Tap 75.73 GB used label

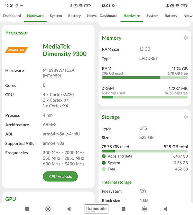click(115, 147)
